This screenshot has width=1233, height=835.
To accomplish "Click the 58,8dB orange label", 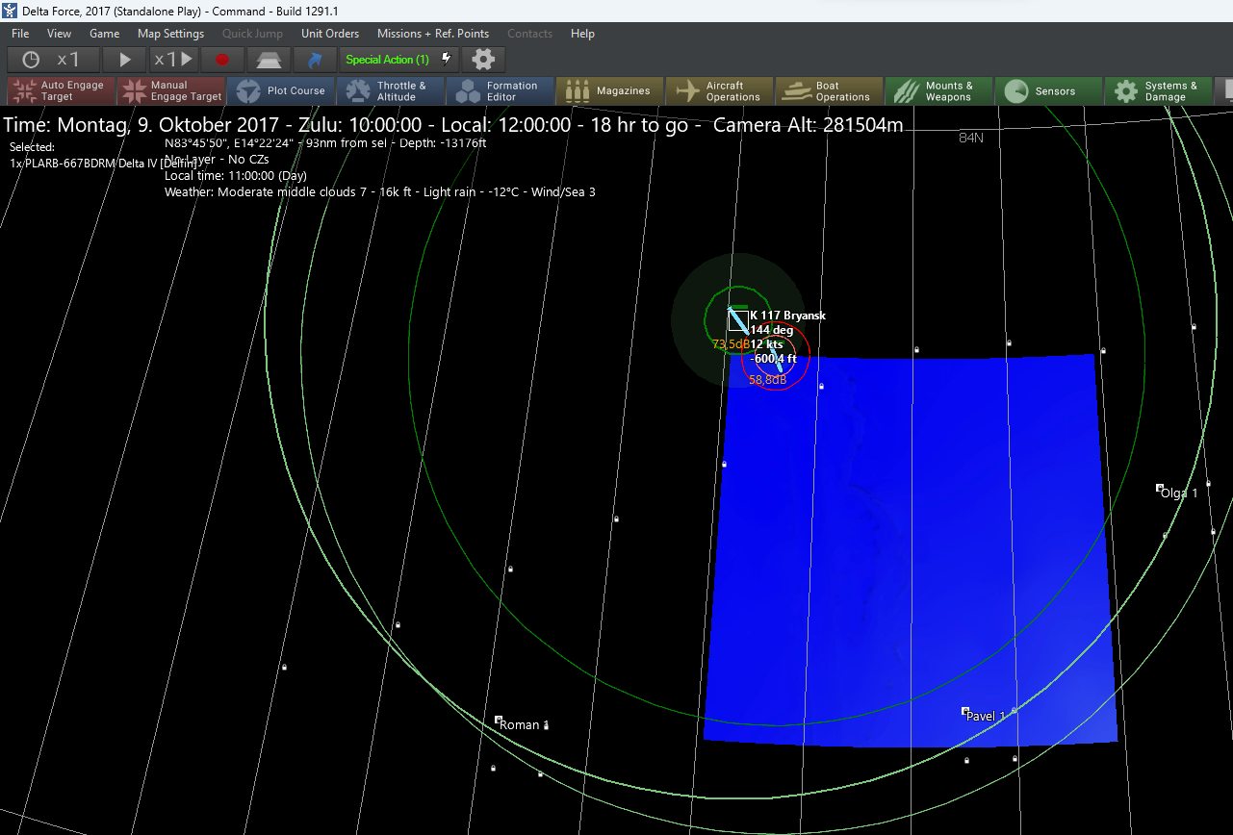I will coord(768,380).
